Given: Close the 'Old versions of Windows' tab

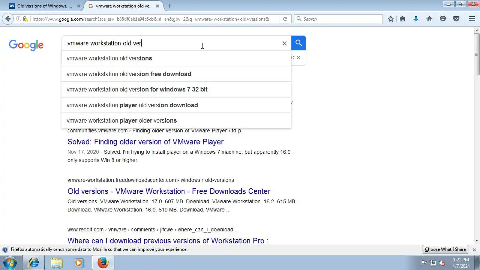Looking at the screenshot, I should (79, 6).
